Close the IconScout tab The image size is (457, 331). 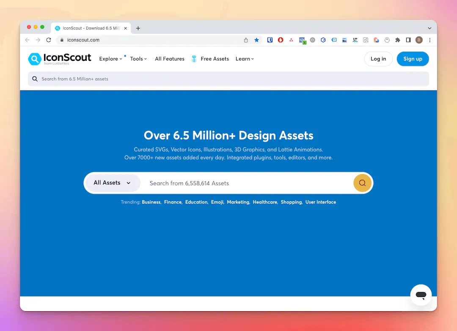[x=125, y=28]
